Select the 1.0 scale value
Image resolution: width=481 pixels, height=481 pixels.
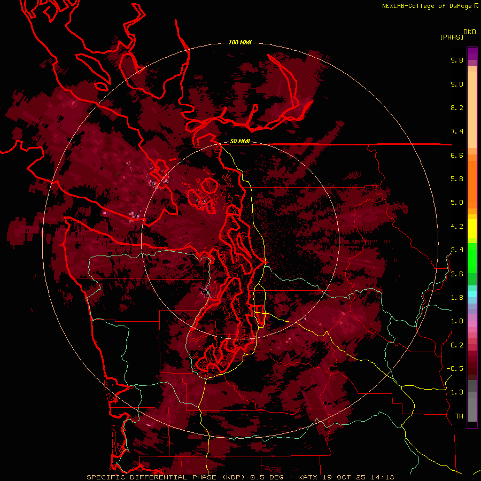tap(457, 321)
